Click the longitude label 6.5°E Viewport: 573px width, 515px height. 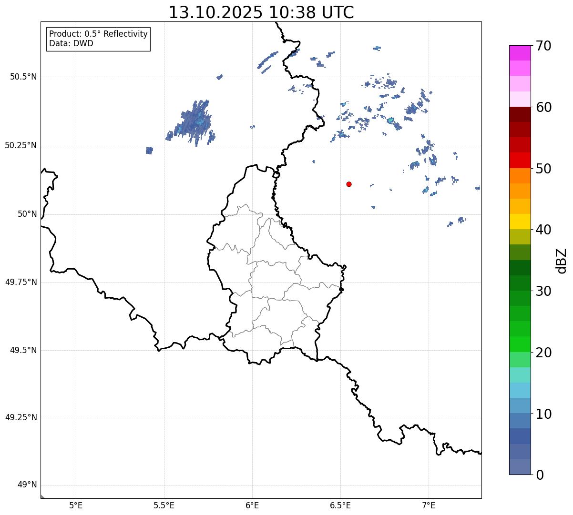click(x=340, y=505)
